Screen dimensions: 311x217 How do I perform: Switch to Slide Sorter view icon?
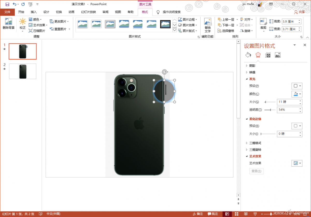tap(237, 214)
